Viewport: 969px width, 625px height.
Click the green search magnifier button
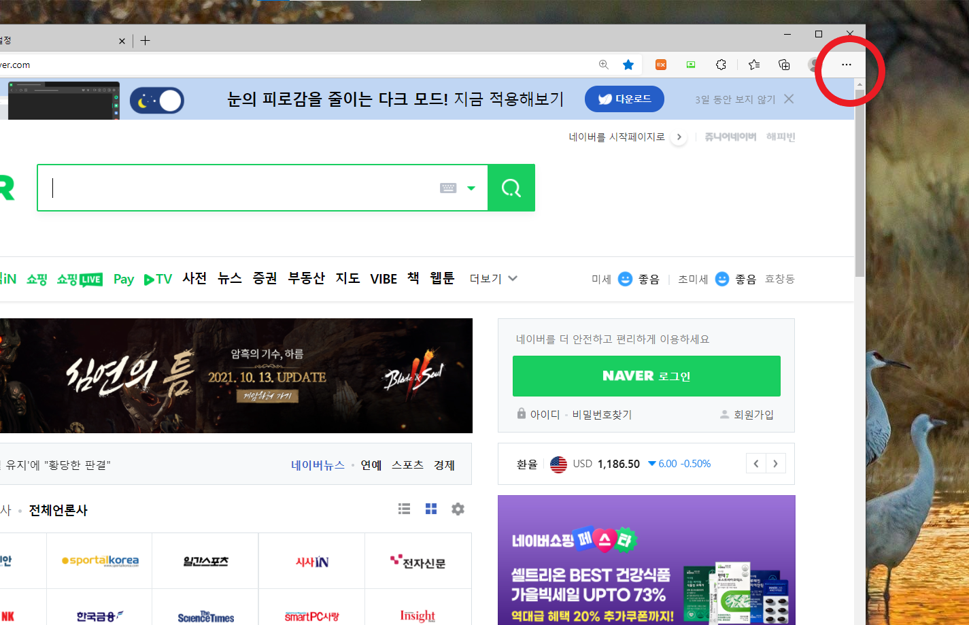coord(511,188)
